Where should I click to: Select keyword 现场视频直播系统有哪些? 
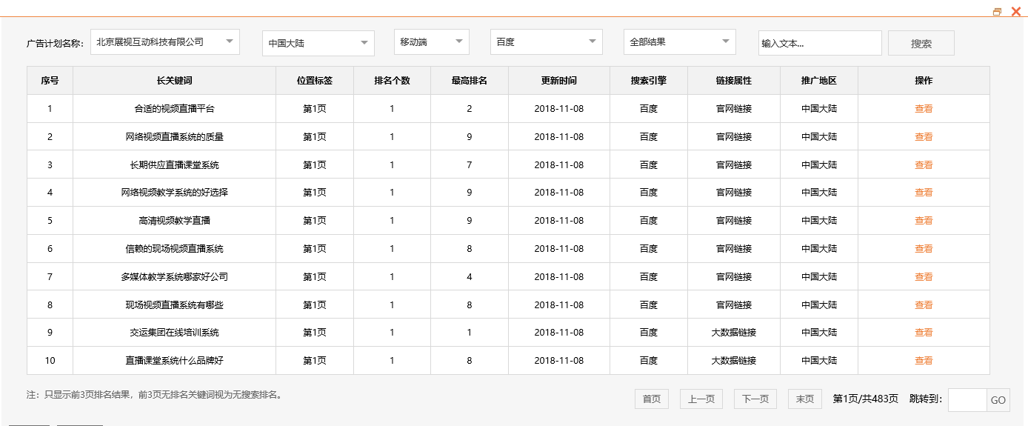click(174, 305)
